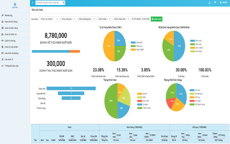Click the flag icon in header
230x144 pixels.
[x=215, y=3]
